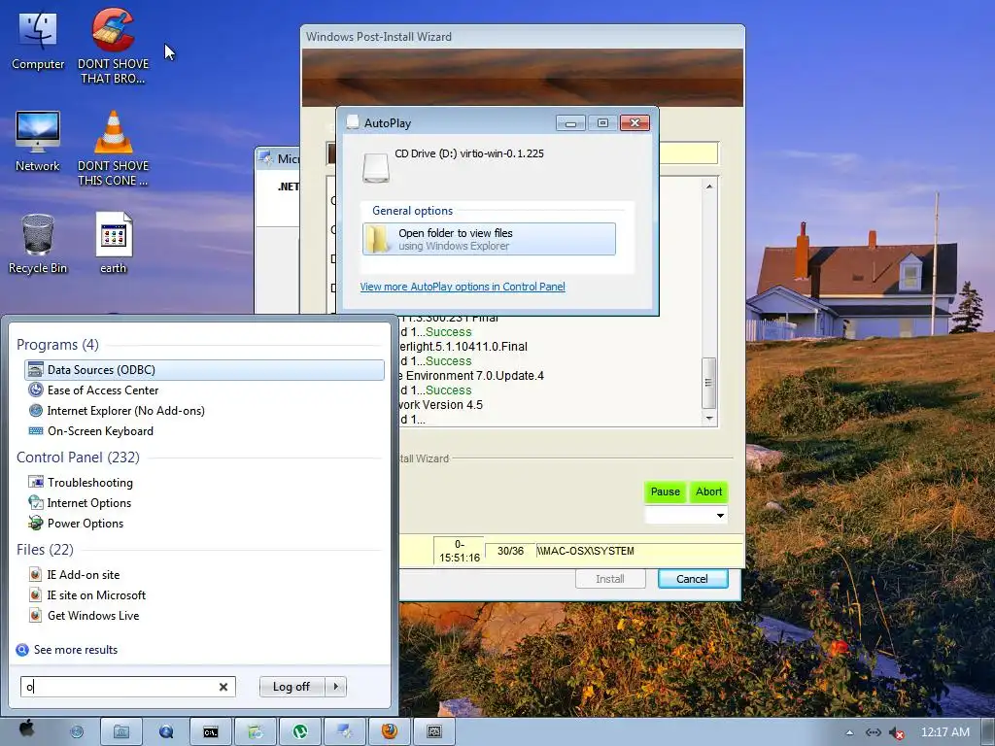Expand the arrow next to Log off

point(335,687)
